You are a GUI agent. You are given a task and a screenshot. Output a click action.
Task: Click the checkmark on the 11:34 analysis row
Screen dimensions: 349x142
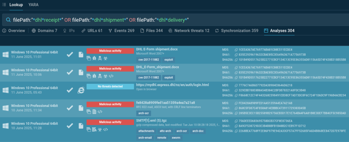coord(70,108)
